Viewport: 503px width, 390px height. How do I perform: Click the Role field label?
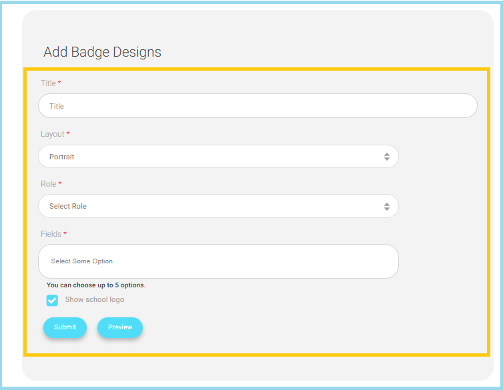pos(48,184)
